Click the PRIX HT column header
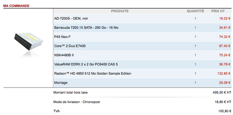This screenshot has height=115, width=233. pos(218,11)
